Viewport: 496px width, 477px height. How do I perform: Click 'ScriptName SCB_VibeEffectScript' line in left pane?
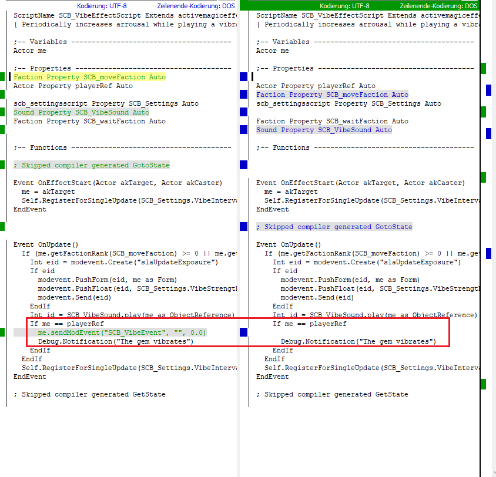[x=125, y=15]
